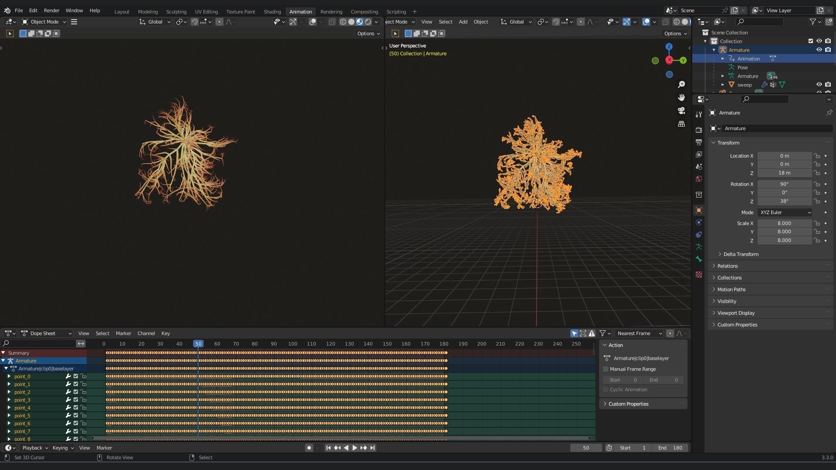Toggle sweep object visibility eye

point(819,85)
